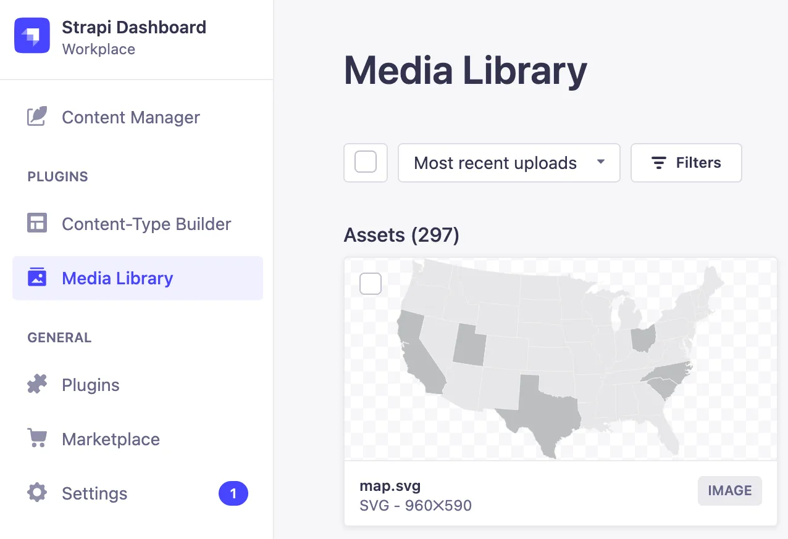Open Marketplace via the shopping cart icon
This screenshot has width=788, height=539.
click(x=37, y=438)
